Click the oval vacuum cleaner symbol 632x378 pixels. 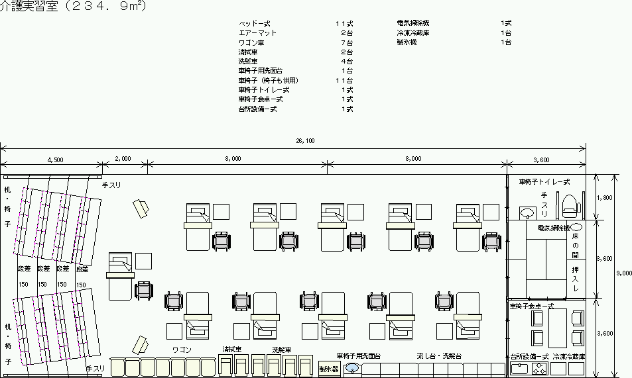pos(576,227)
